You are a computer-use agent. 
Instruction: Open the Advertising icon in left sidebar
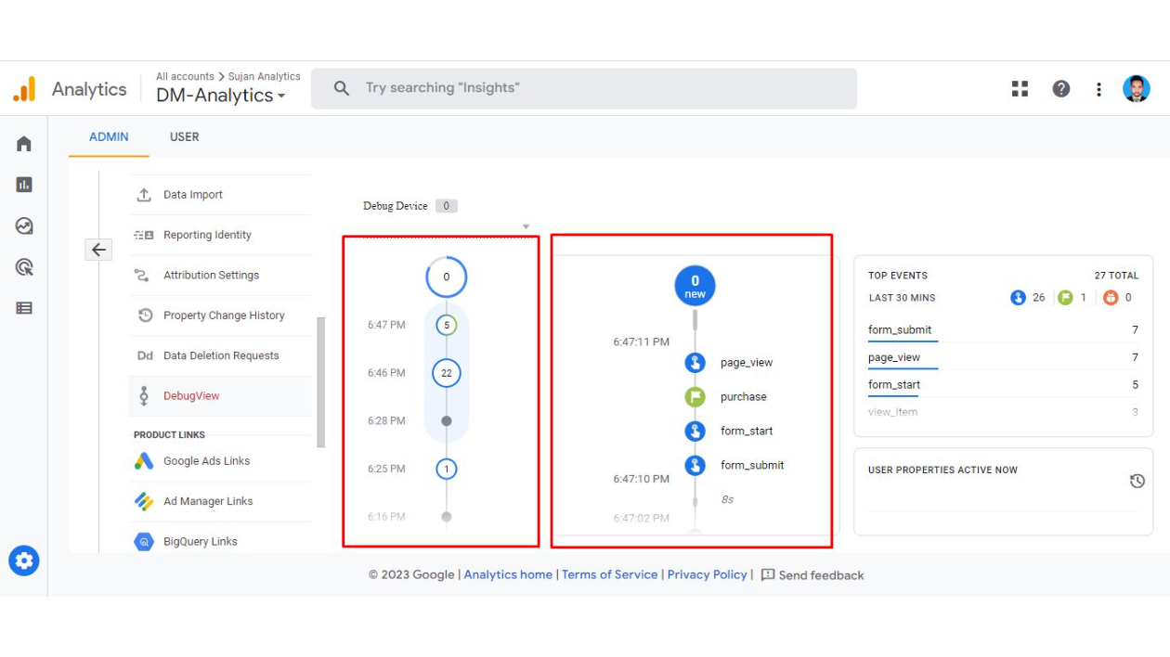click(24, 267)
